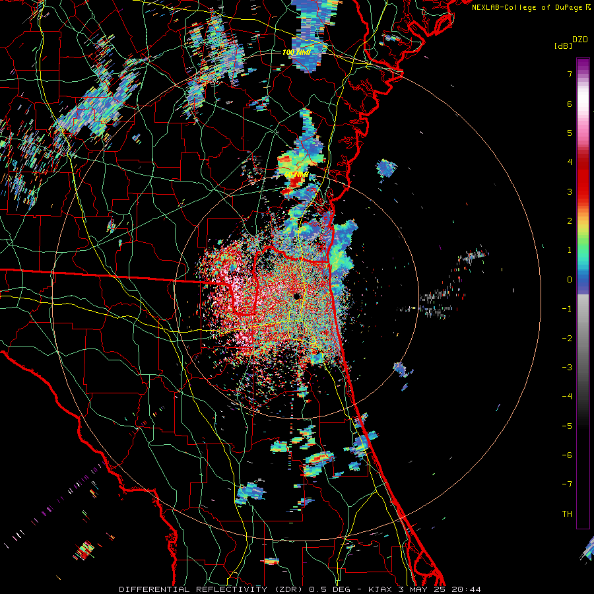
Task: Click the -6 value on the scale
Action: coord(567,455)
